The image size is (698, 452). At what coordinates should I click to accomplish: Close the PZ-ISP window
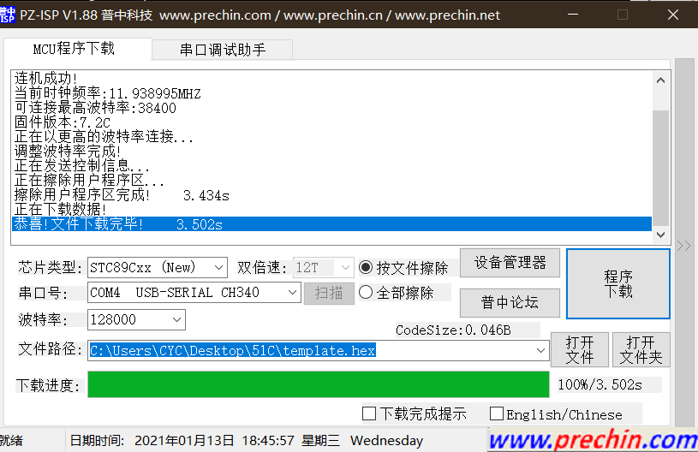coord(673,15)
